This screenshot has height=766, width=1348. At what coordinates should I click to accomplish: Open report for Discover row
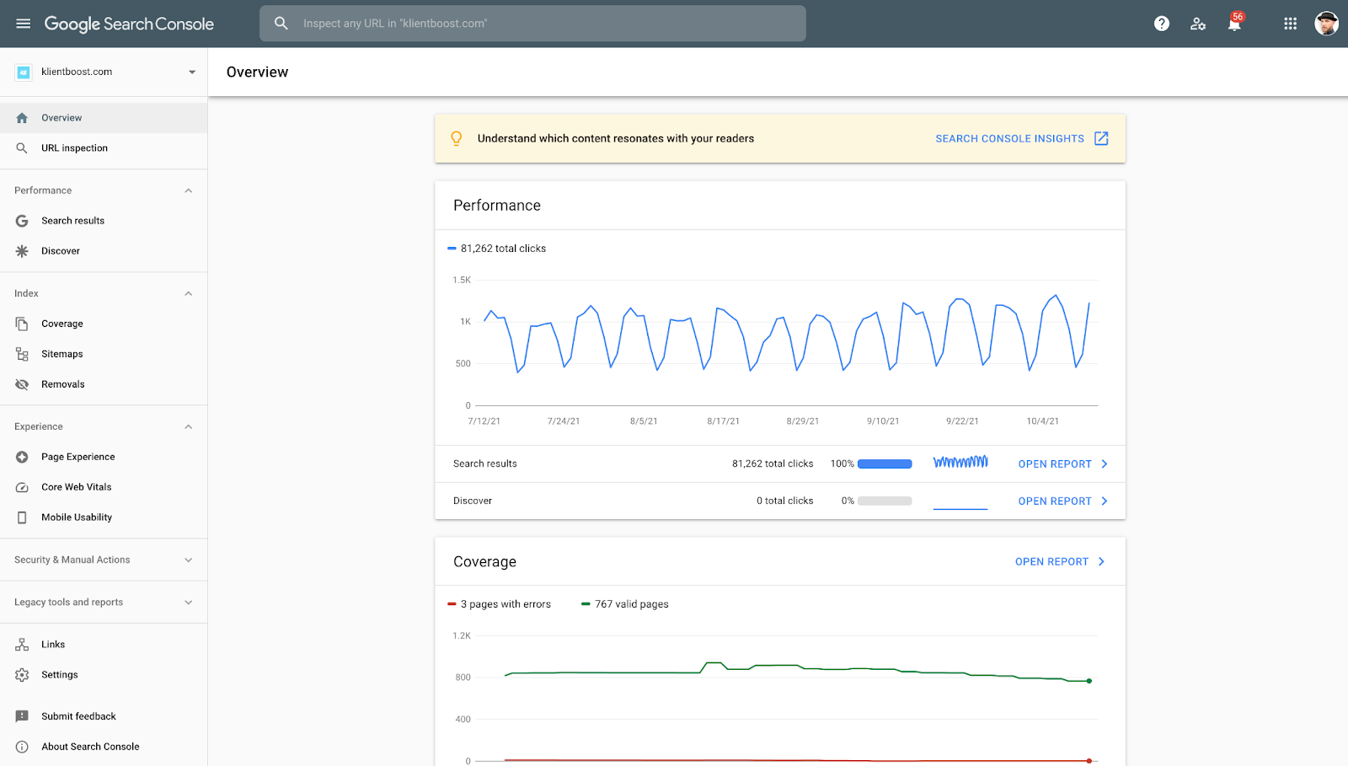[1055, 501]
